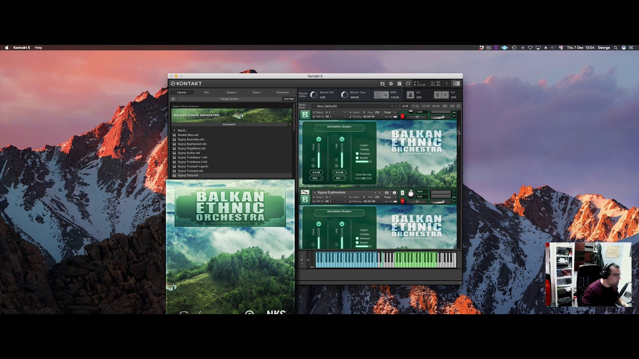
Task: Click the save disk icon in Kontakt header
Action: tap(382, 84)
